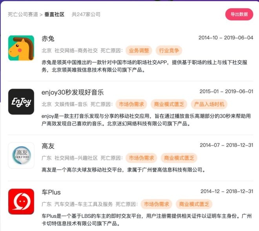
Task: Select the 垂直社区 breadcrumb item
Action: (x=54, y=15)
